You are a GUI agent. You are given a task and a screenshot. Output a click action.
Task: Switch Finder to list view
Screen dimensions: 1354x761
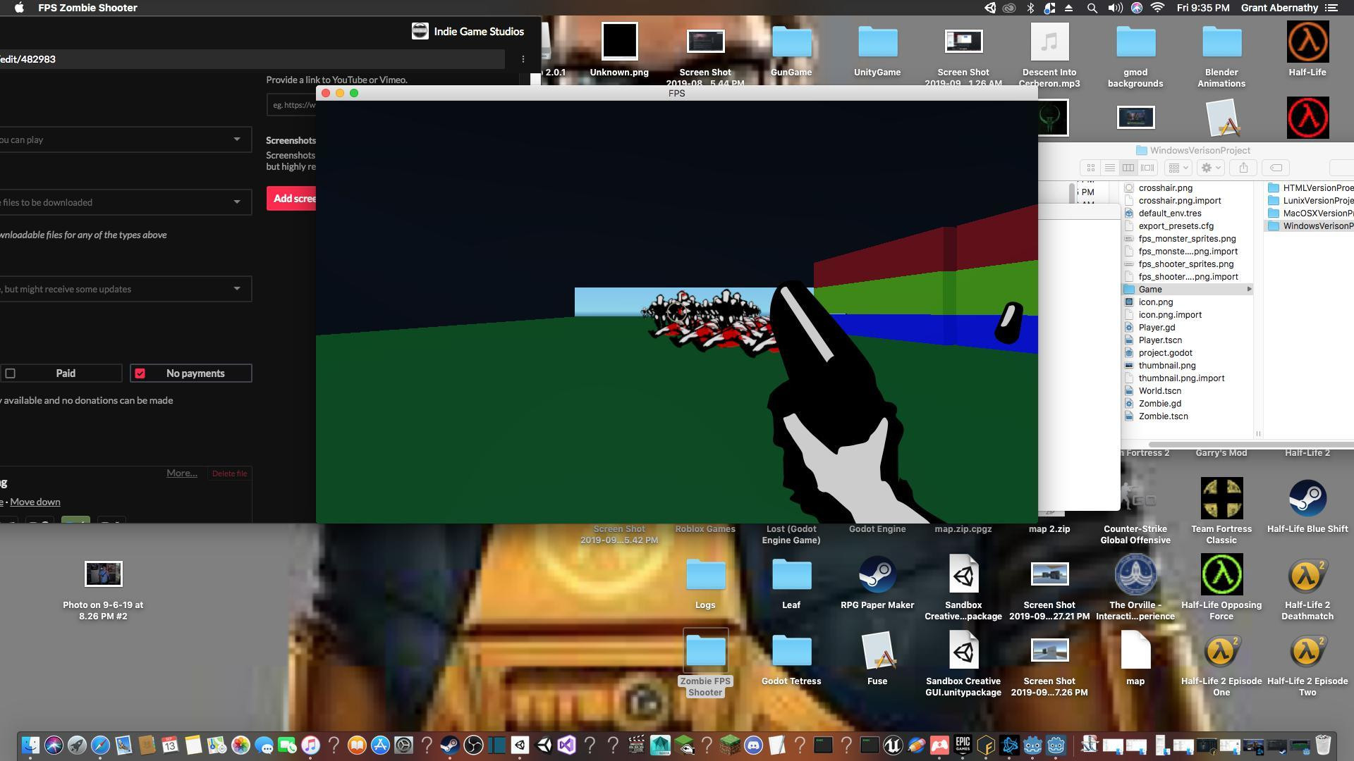[x=1109, y=168]
